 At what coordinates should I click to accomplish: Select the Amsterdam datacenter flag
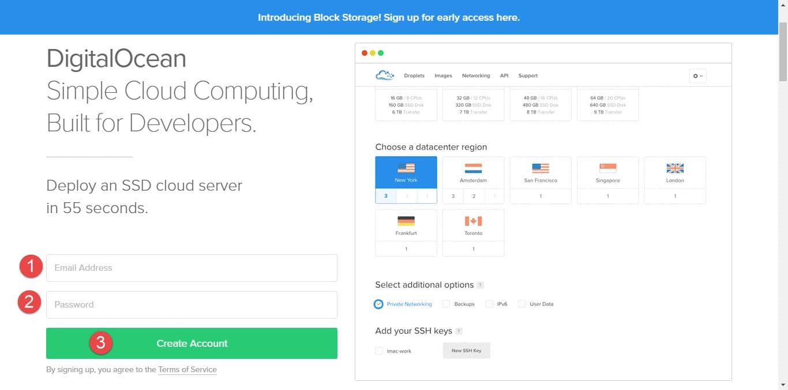473,168
